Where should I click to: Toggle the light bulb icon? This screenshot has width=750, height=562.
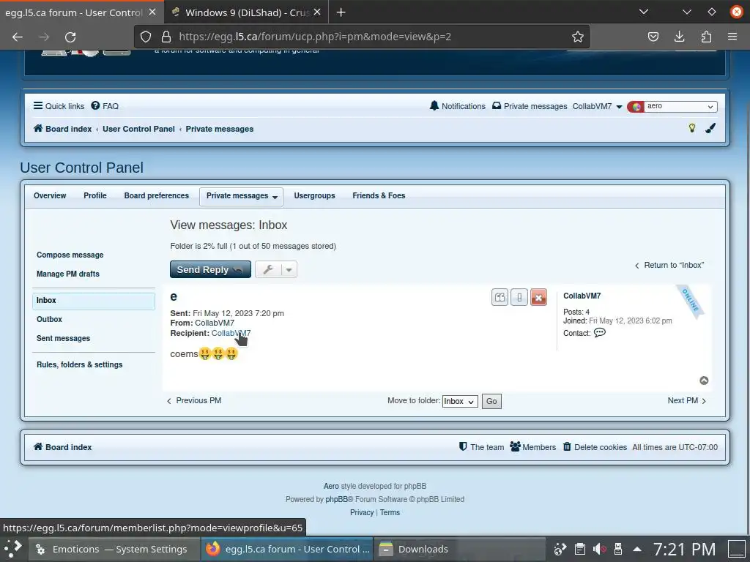(691, 127)
